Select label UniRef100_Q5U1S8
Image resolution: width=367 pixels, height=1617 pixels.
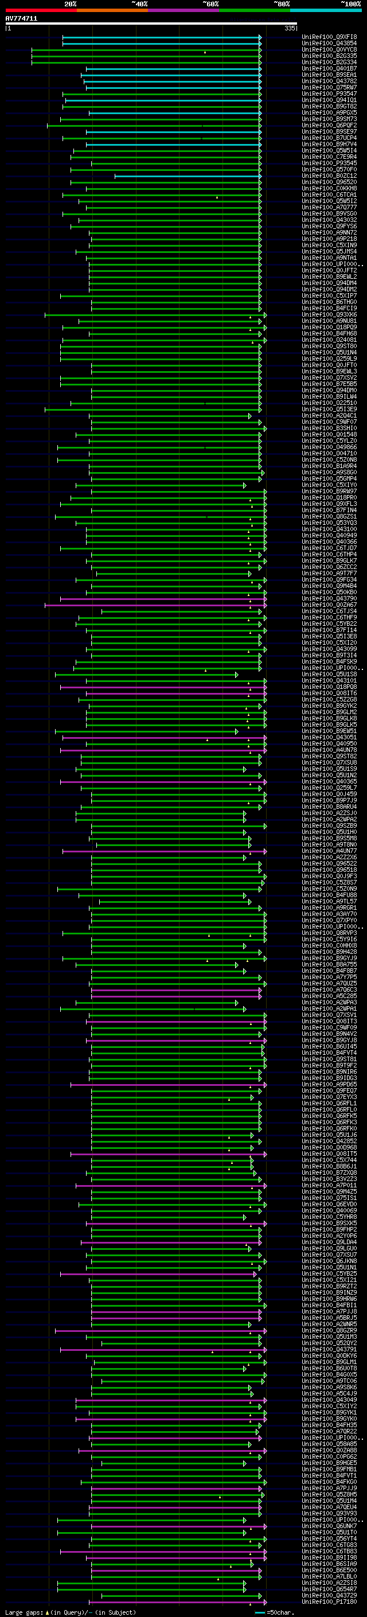[x=329, y=675]
